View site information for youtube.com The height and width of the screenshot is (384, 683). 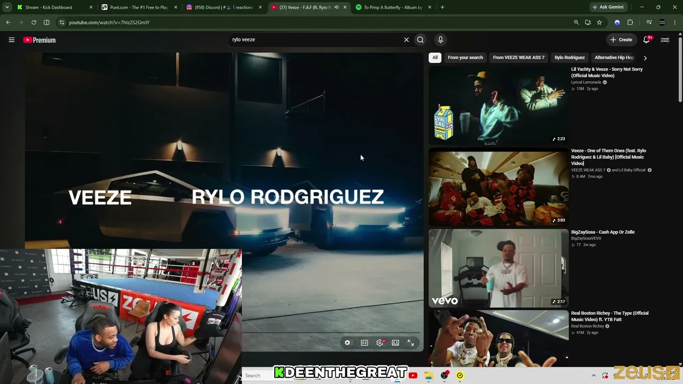click(62, 22)
